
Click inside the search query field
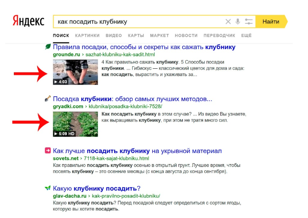tap(138, 21)
